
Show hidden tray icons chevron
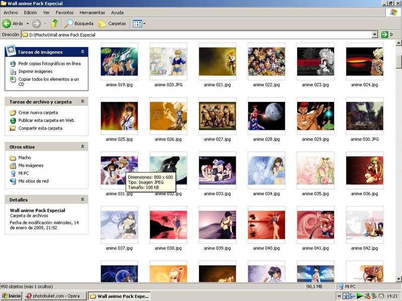[x=339, y=296]
